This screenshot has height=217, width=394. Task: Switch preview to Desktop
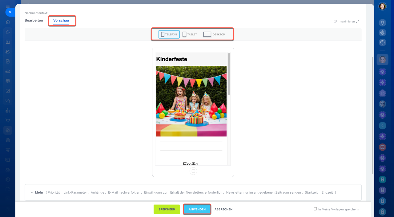coord(214,34)
